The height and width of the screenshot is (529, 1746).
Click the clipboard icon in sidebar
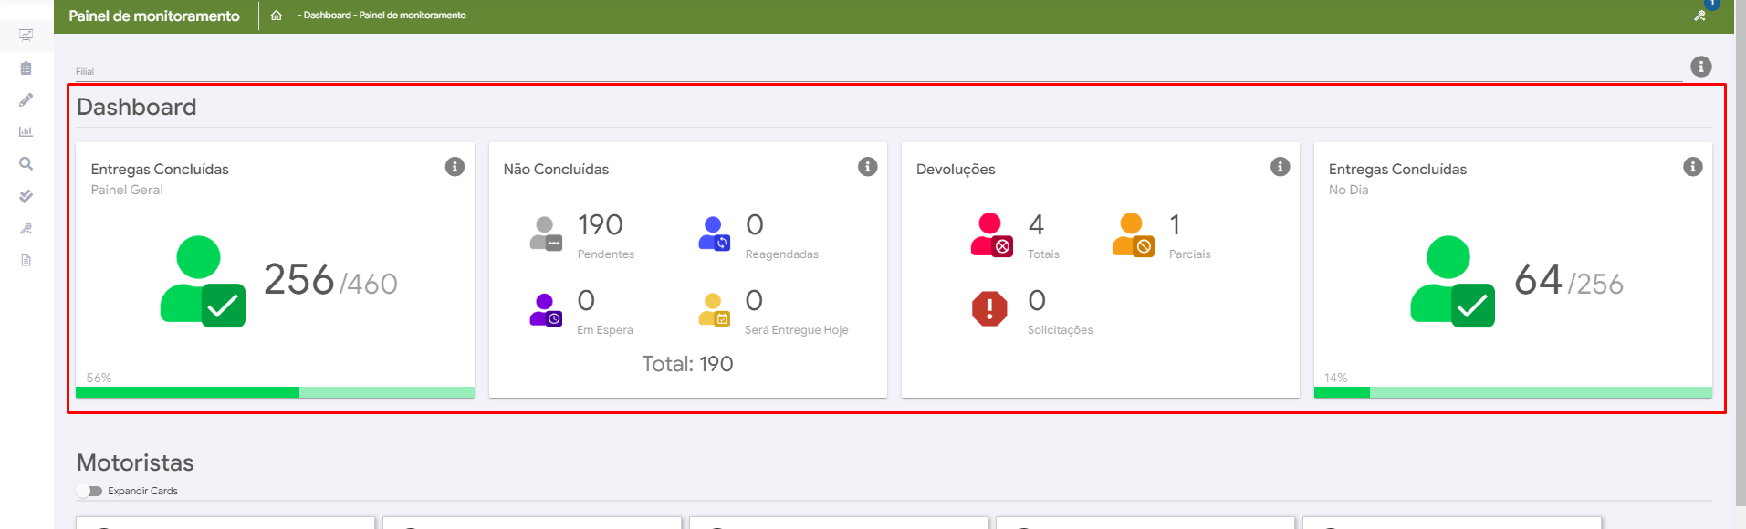click(x=26, y=67)
